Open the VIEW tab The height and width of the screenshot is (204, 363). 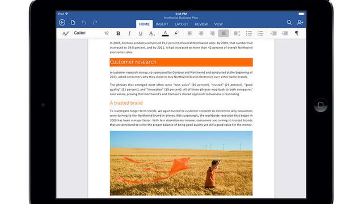pos(218,24)
